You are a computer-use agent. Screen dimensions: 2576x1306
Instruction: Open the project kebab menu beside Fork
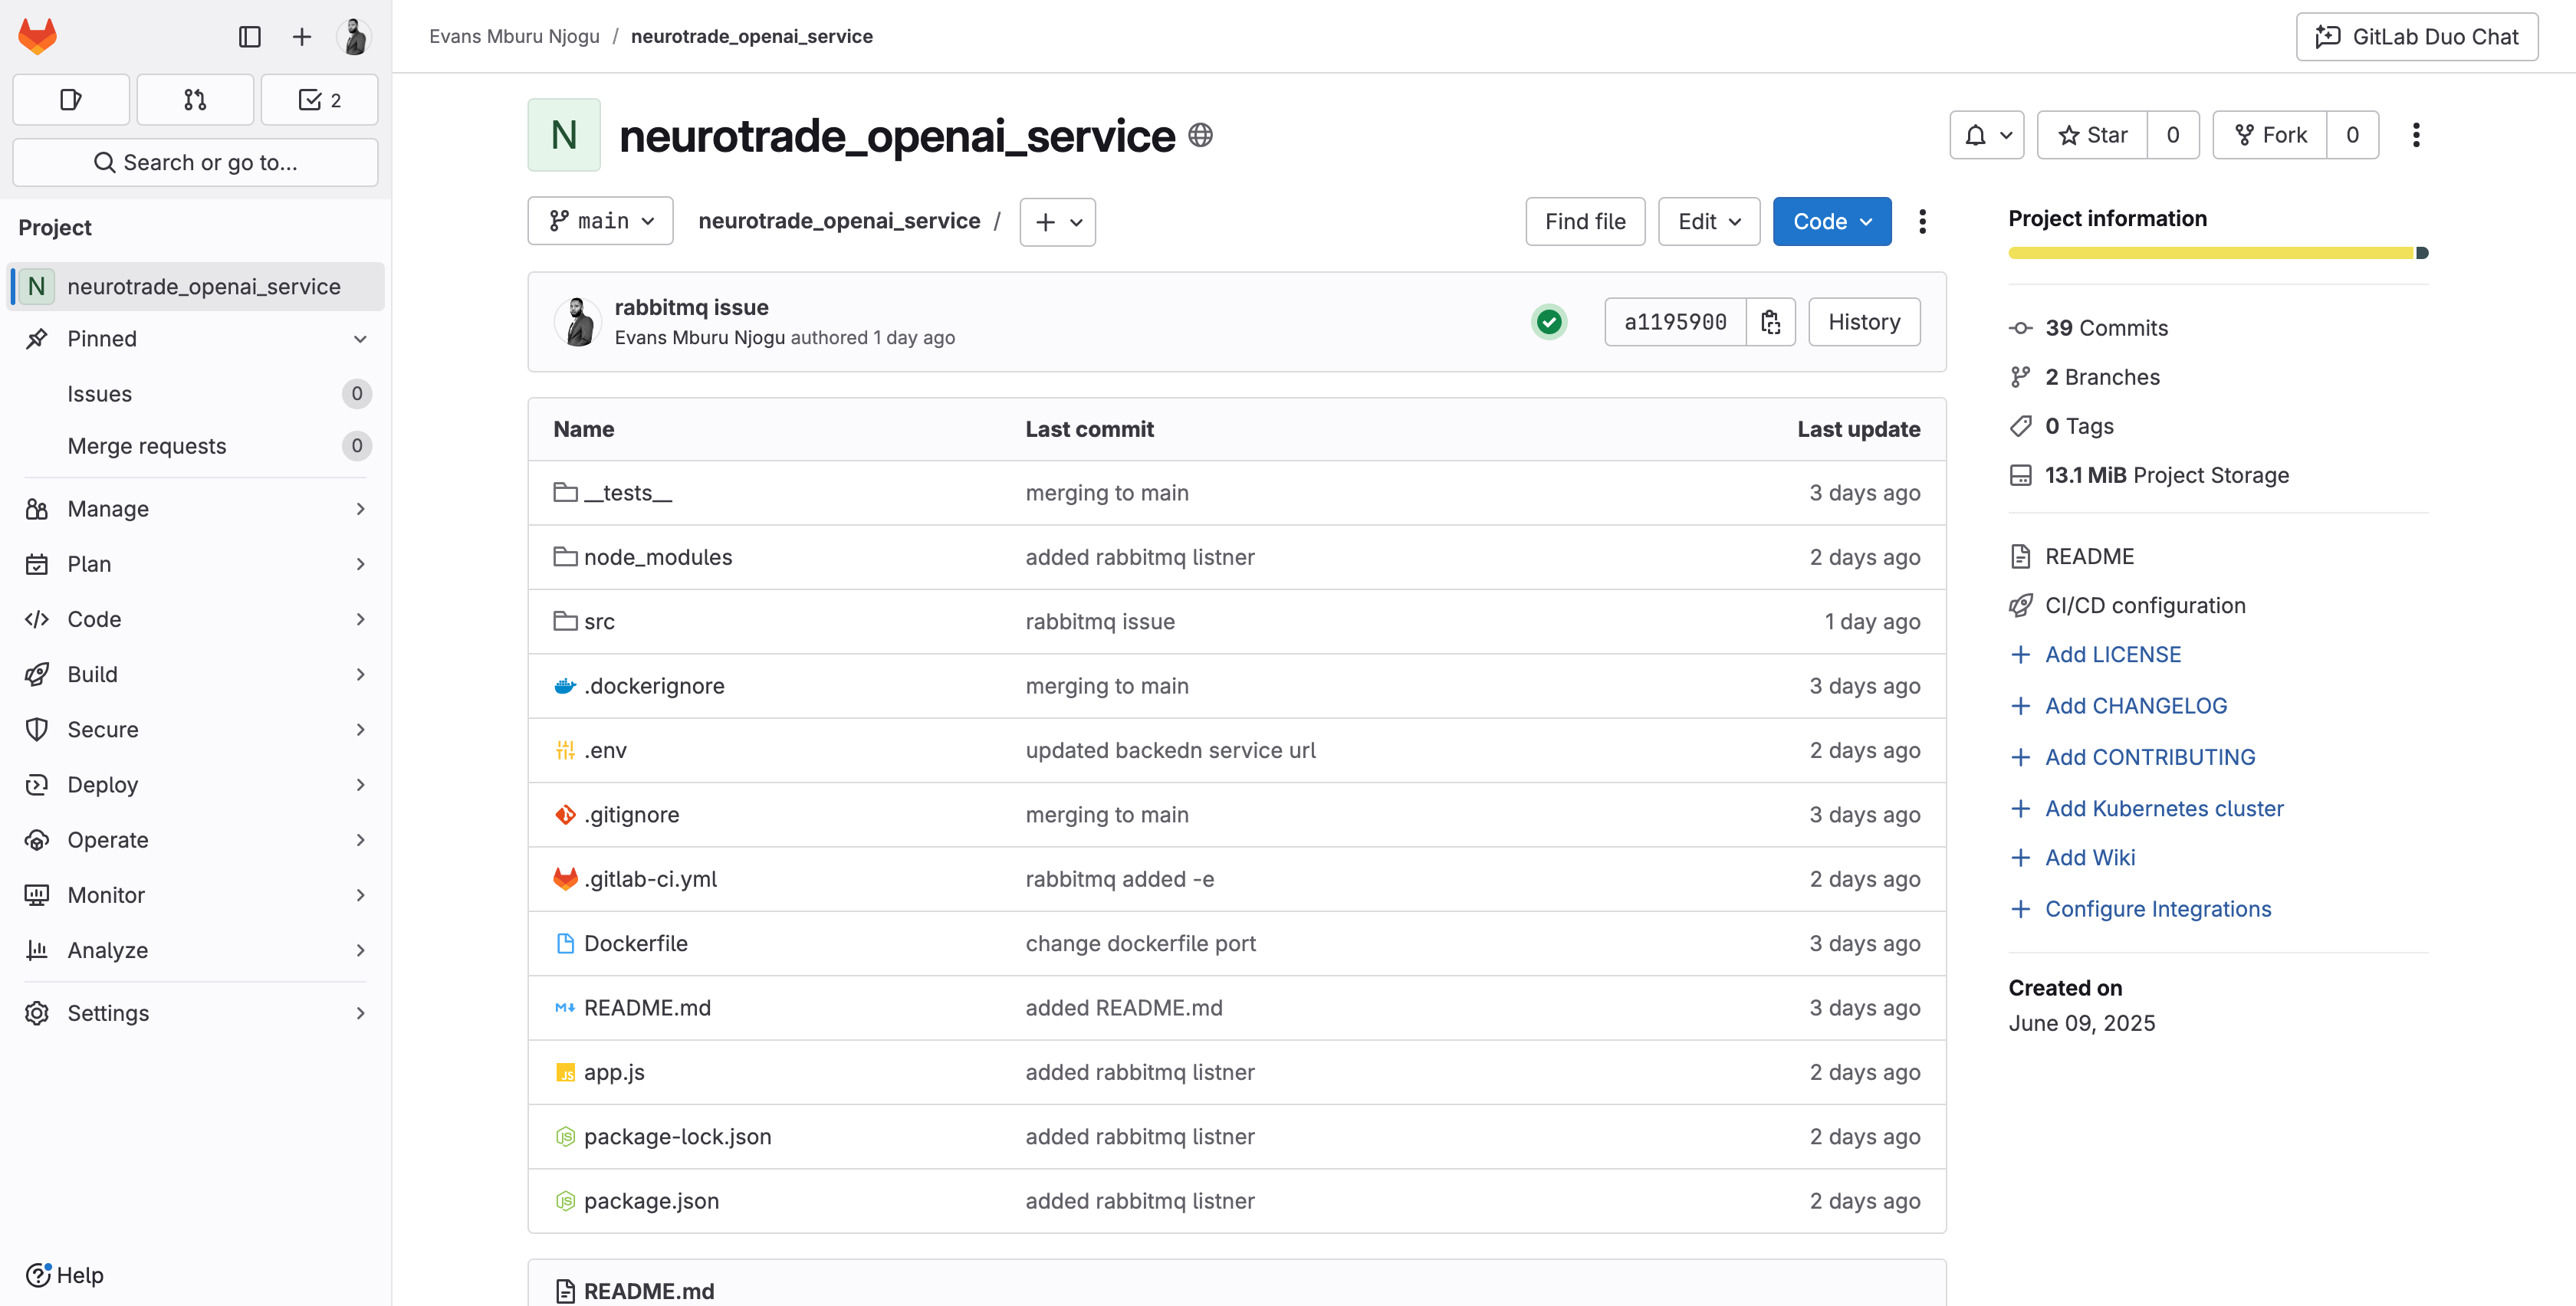pos(2416,135)
